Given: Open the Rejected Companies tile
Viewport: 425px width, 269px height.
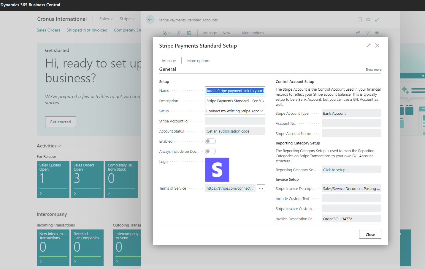Looking at the screenshot, I should point(87,248).
